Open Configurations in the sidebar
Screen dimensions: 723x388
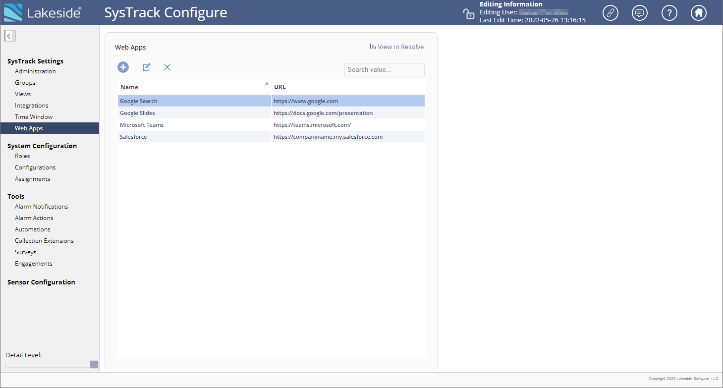click(35, 167)
